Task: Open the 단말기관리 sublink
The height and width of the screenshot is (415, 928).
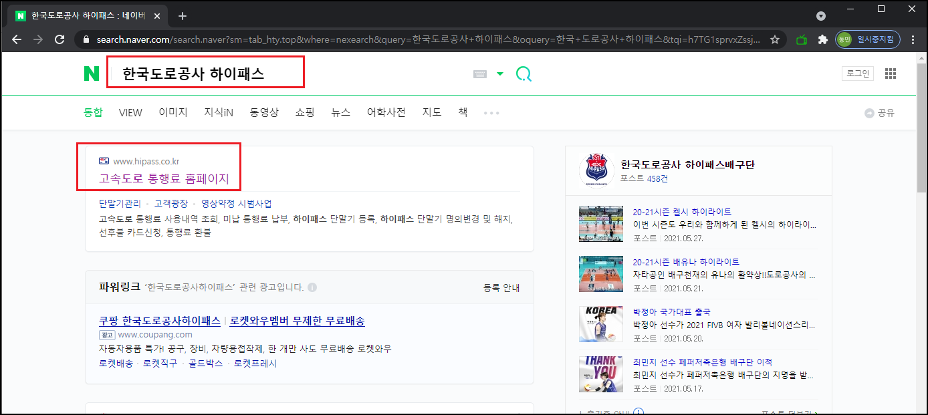Action: point(120,203)
